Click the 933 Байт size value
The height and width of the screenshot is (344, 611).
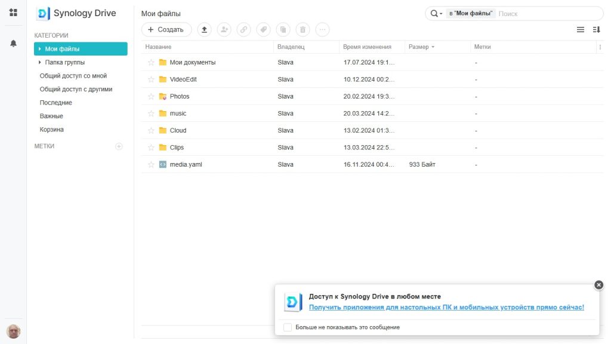click(x=422, y=165)
